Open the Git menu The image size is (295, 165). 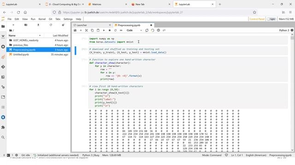tap(50, 19)
